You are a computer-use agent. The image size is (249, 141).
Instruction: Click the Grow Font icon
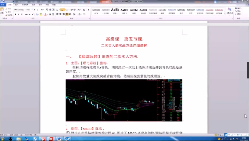point(34,10)
